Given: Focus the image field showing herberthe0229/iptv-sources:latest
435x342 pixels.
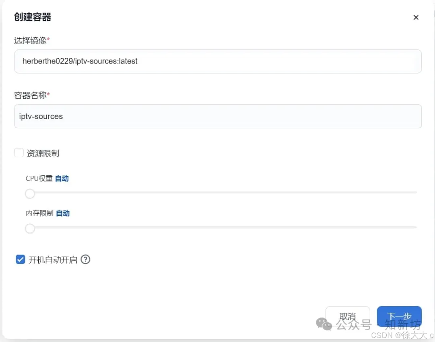Looking at the screenshot, I should [x=217, y=61].
